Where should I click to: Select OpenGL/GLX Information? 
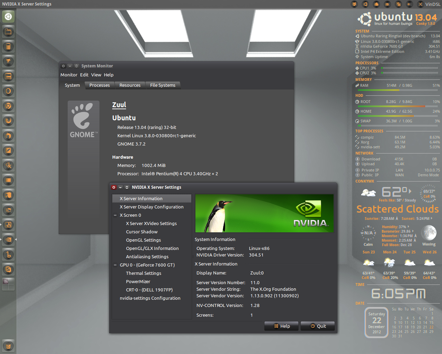(x=152, y=248)
